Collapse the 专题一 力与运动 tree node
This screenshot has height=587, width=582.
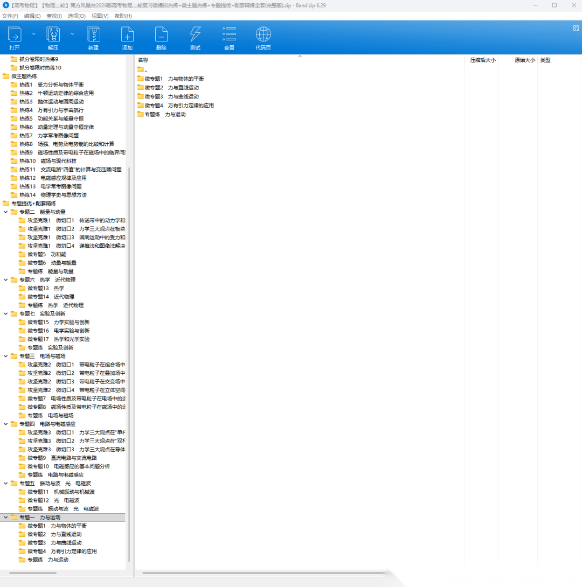[x=6, y=517]
